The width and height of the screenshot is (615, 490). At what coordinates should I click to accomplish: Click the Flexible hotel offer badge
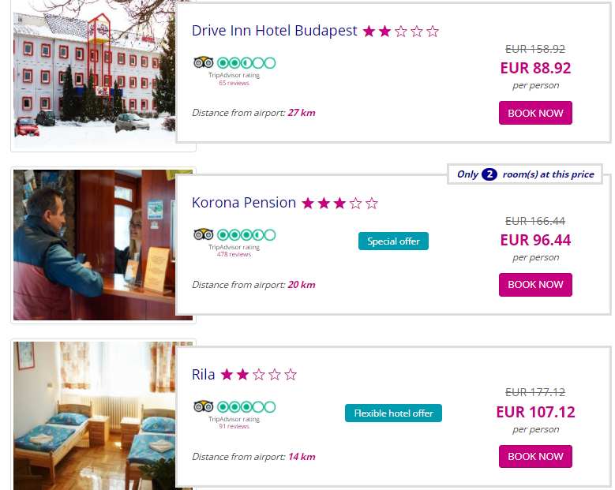[393, 413]
